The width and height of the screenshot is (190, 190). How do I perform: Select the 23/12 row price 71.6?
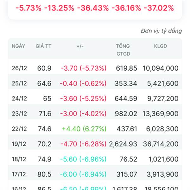pos(45,114)
